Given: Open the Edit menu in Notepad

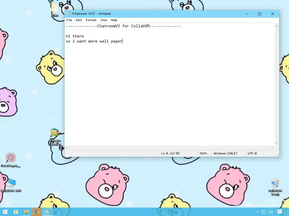Looking at the screenshot, I should click(79, 20).
